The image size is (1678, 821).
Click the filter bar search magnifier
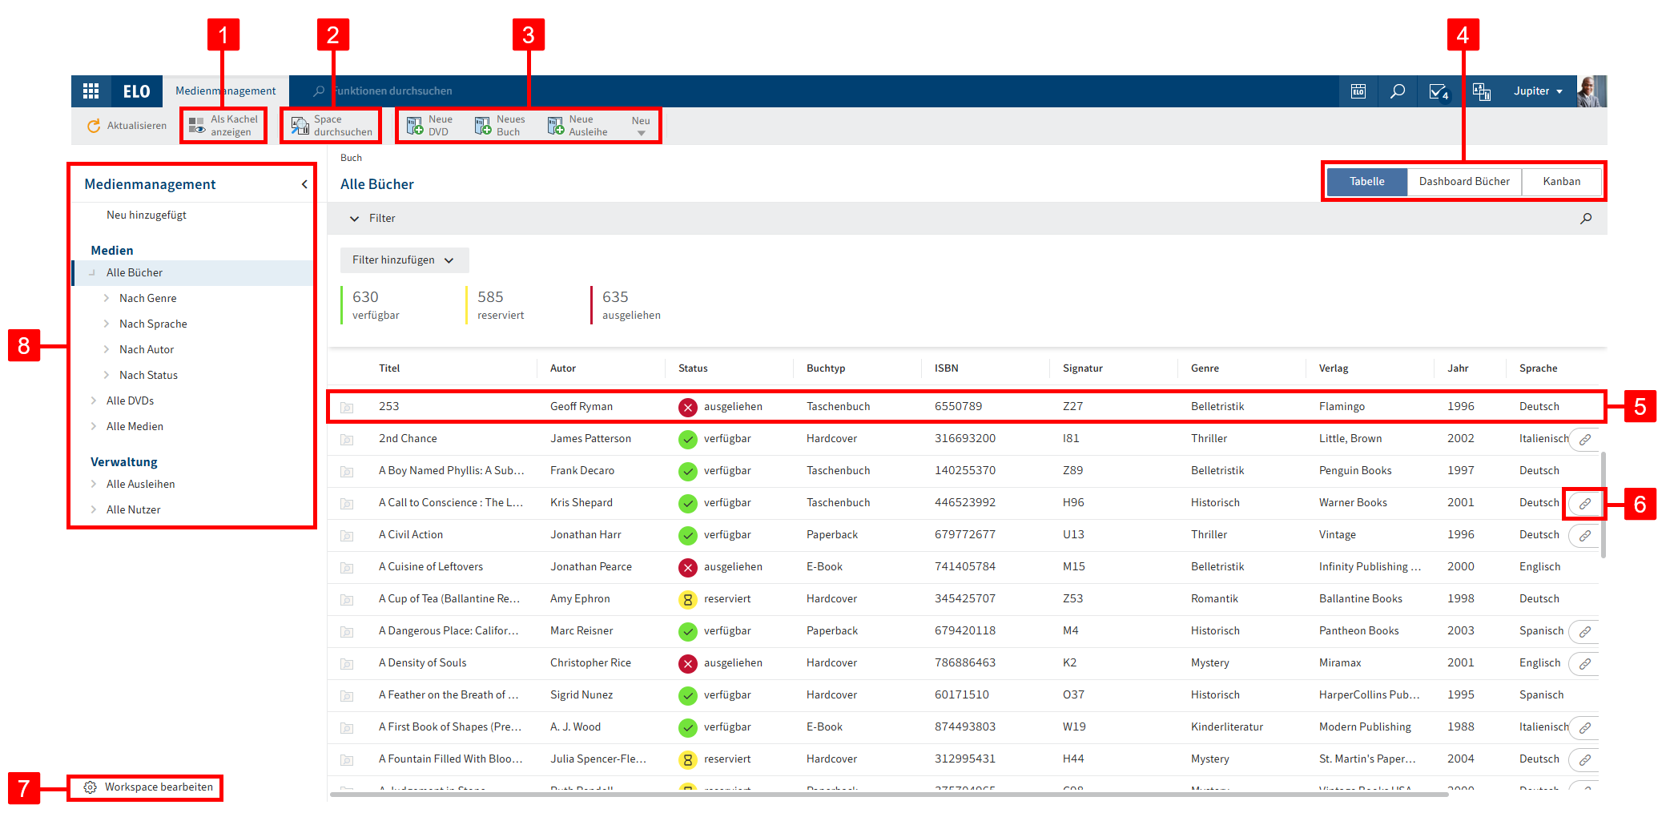[x=1585, y=219]
